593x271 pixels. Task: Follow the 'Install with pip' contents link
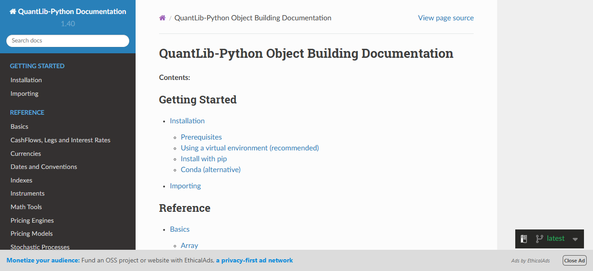(x=204, y=159)
